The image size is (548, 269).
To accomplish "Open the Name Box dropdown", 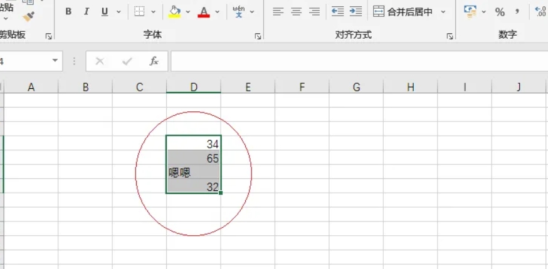I will tap(55, 61).
